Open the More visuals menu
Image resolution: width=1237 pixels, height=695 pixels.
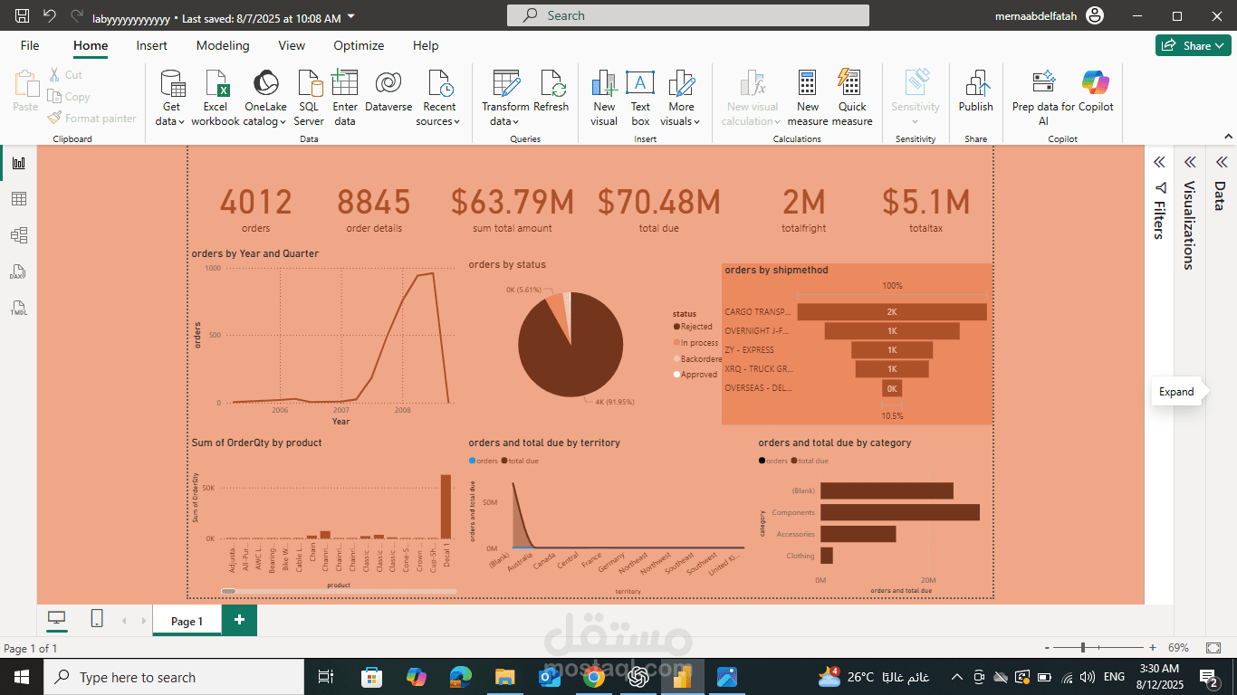tap(681, 98)
